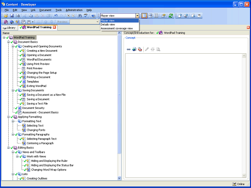
Task: Click the Online status bar indicator
Action: (238, 184)
